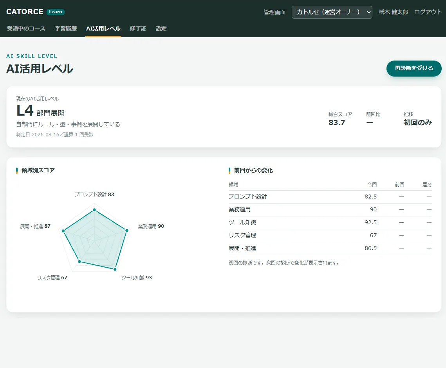The image size is (446, 368).
Task: Click the note 初回の診断です。次回の診断で変化が表示されます。
Action: [284, 263]
